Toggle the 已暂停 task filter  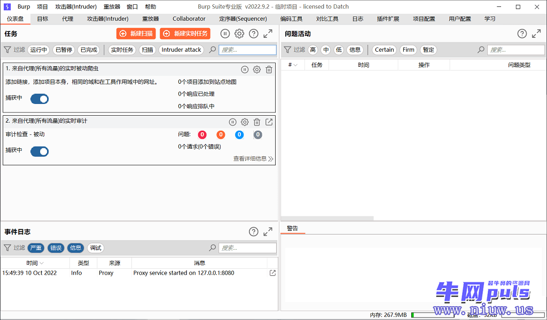tap(64, 50)
